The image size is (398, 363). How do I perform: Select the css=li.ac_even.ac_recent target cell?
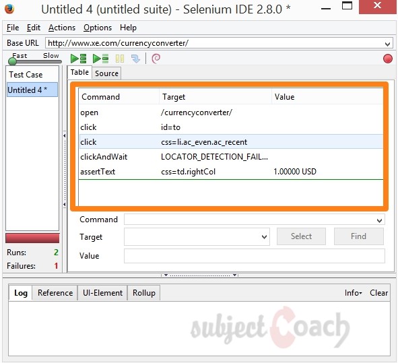pyautogui.click(x=204, y=142)
